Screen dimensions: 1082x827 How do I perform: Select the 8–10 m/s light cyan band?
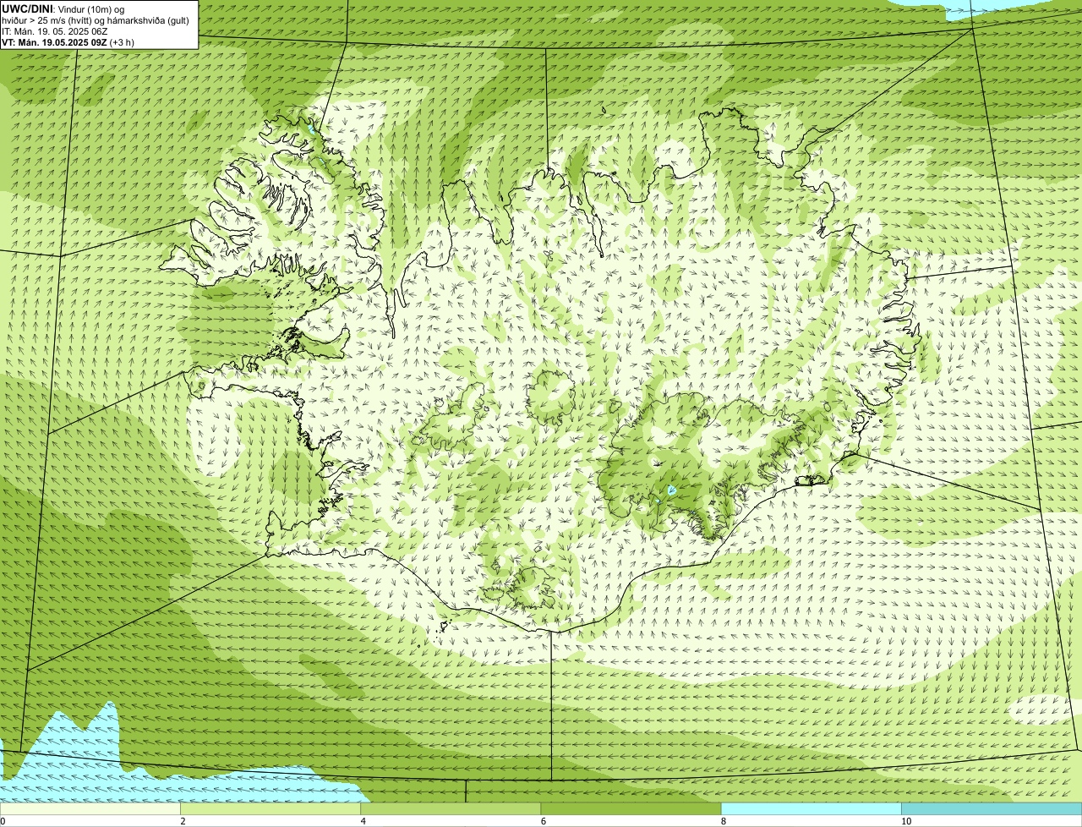pyautogui.click(x=811, y=808)
